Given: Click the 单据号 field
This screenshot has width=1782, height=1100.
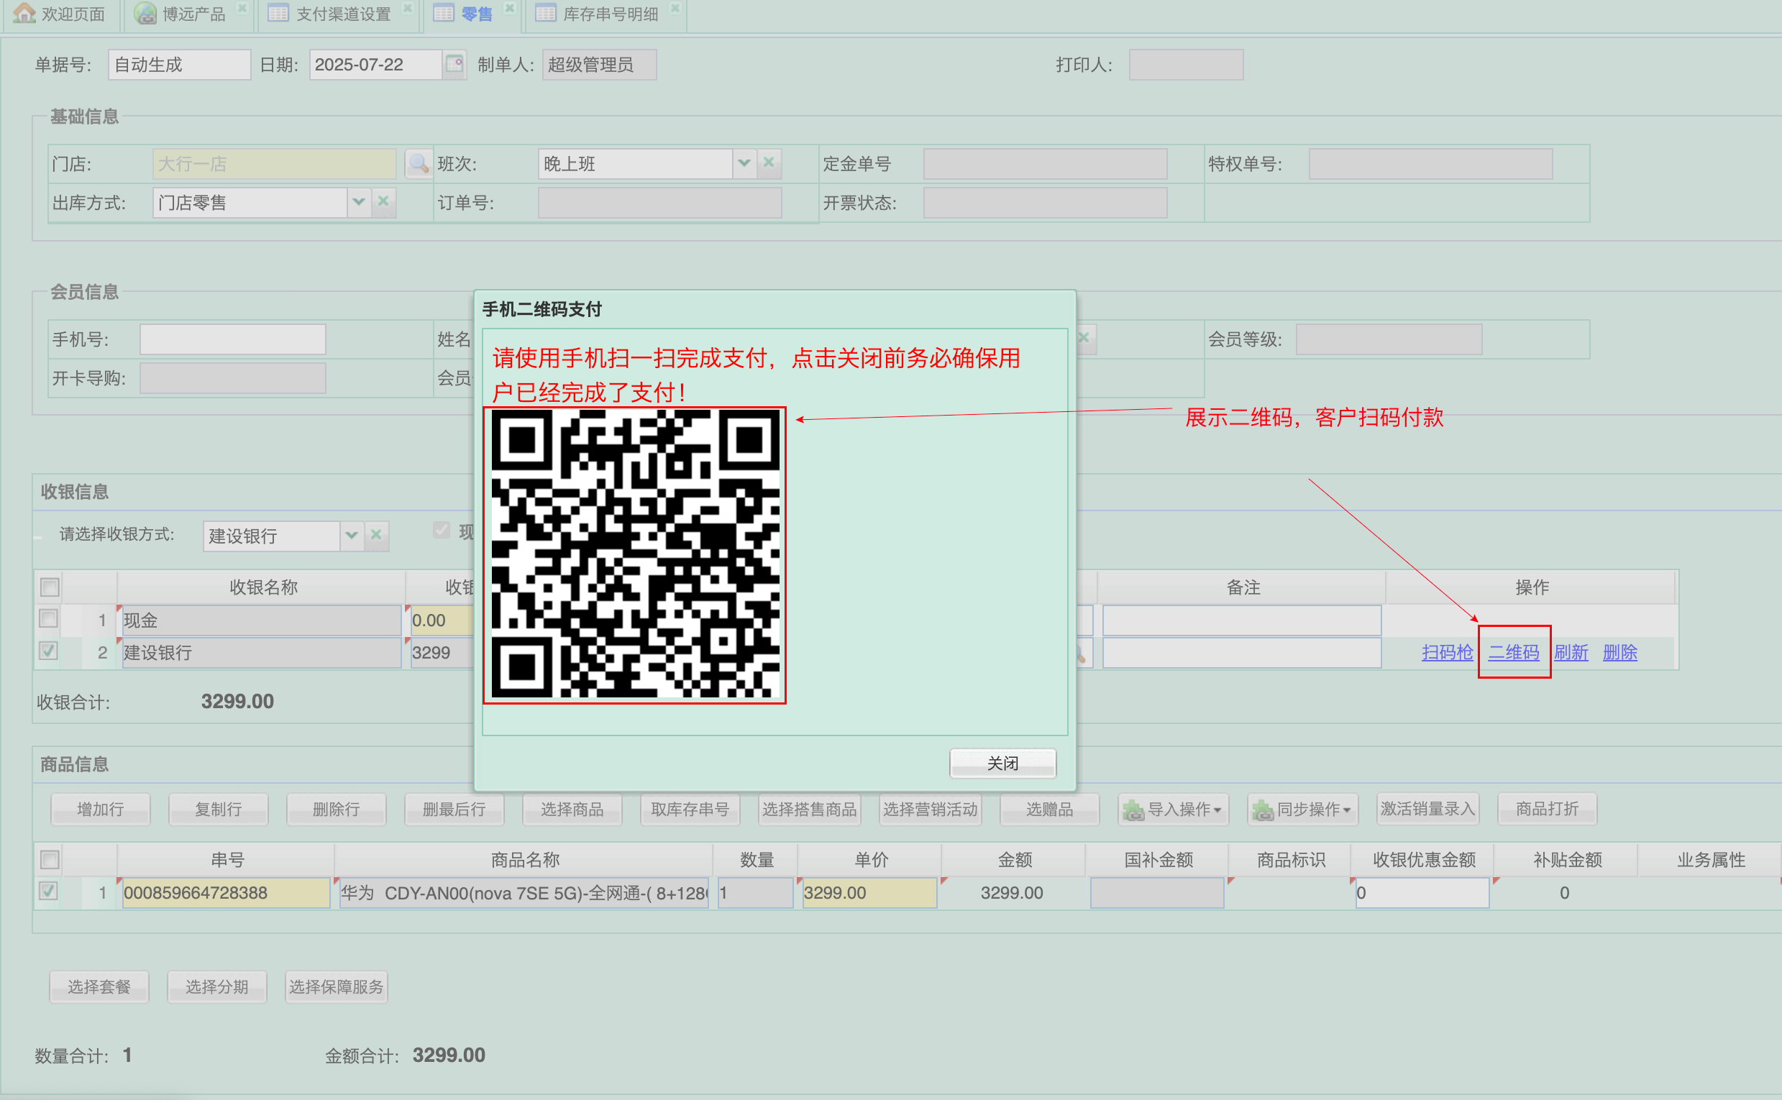Looking at the screenshot, I should pyautogui.click(x=179, y=65).
